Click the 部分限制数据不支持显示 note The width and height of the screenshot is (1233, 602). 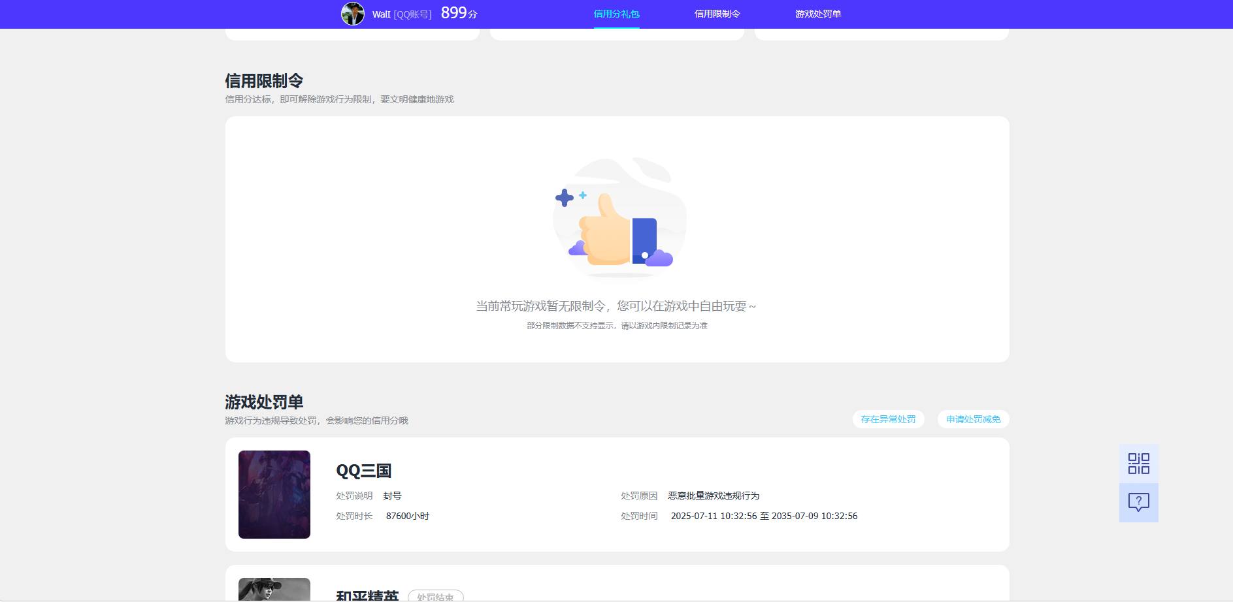pos(617,326)
